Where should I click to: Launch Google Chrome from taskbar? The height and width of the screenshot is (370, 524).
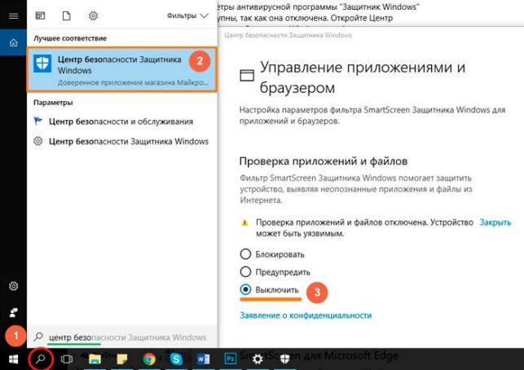(149, 359)
